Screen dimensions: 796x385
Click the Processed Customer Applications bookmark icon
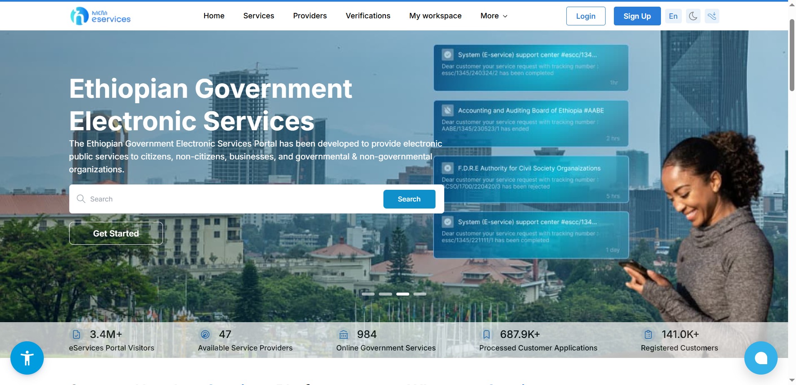(486, 334)
